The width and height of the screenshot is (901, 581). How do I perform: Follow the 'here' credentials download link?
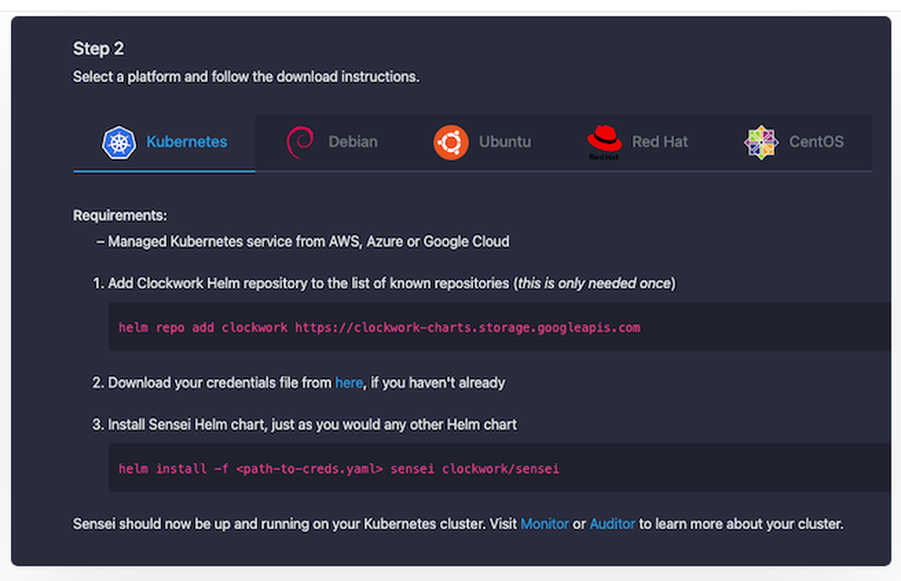click(x=349, y=383)
